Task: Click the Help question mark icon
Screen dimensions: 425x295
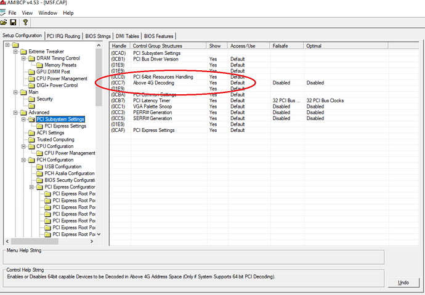Action: [x=25, y=23]
